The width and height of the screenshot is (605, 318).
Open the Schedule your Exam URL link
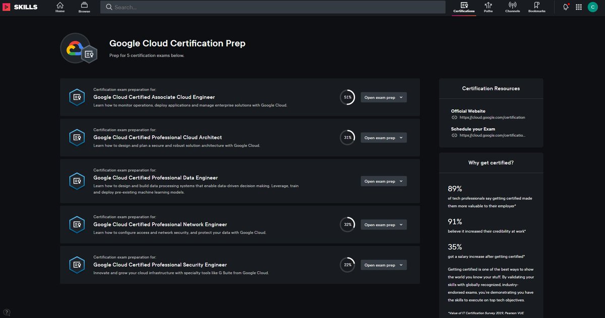click(492, 136)
